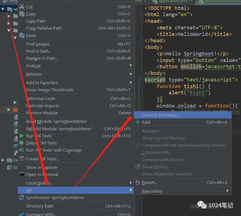Choose Remove Module
The image size is (241, 216).
(76, 113)
